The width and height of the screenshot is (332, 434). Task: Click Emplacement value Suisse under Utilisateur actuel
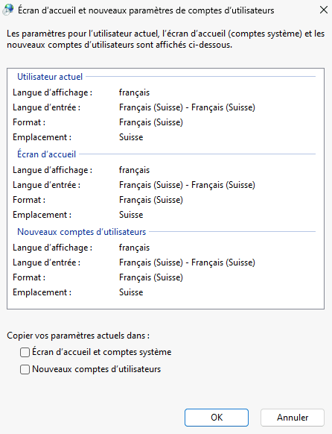[x=131, y=137]
